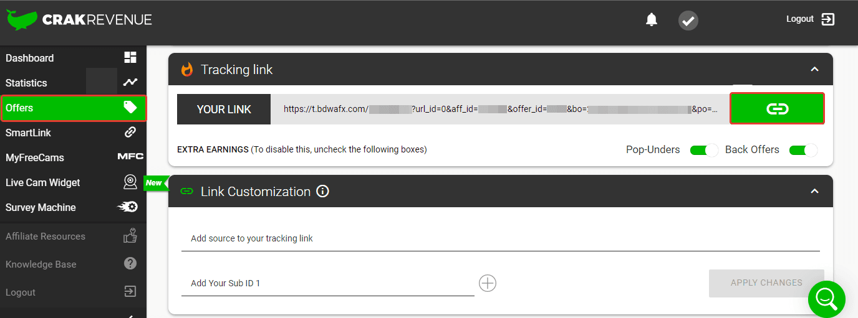Click the CrakRevenue whale logo
This screenshot has width=858, height=318.
click(x=22, y=19)
